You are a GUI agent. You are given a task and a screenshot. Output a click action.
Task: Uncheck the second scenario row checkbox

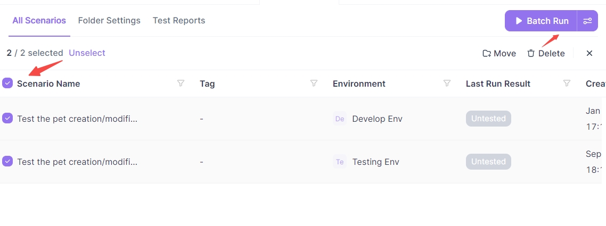pos(7,161)
